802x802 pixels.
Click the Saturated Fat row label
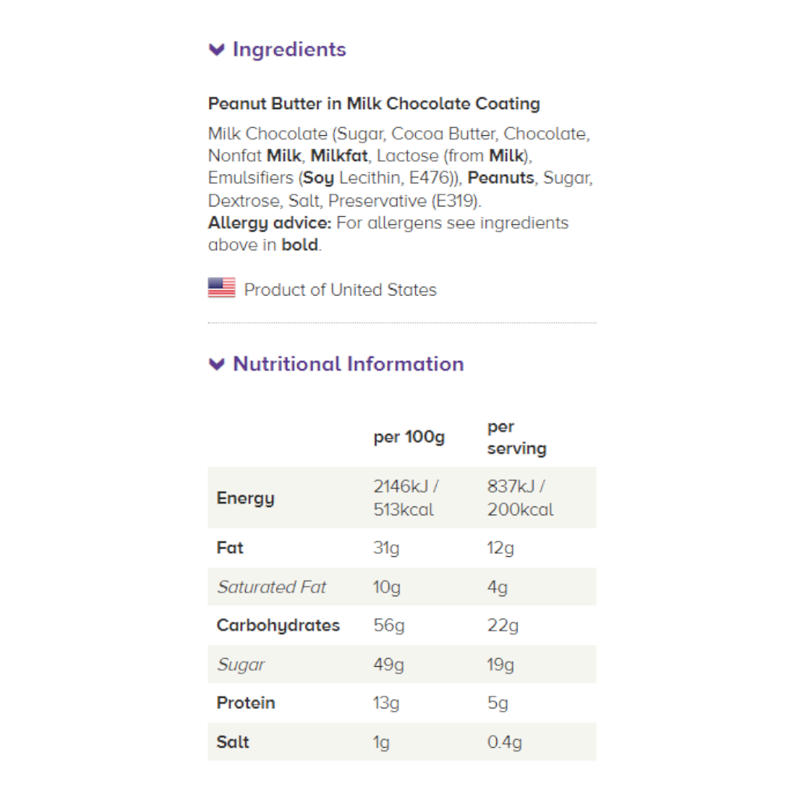point(272,587)
